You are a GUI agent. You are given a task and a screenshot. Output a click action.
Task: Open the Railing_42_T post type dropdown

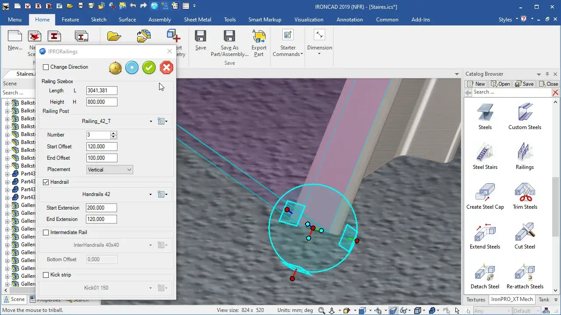pyautogui.click(x=151, y=121)
